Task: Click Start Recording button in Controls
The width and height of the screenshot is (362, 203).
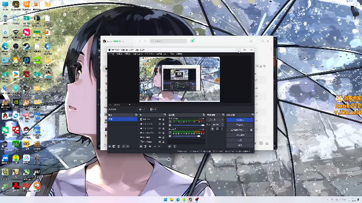Action: coord(240,125)
